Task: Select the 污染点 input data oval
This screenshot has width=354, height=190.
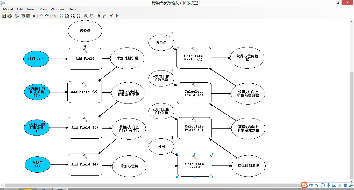Action: [85, 31]
